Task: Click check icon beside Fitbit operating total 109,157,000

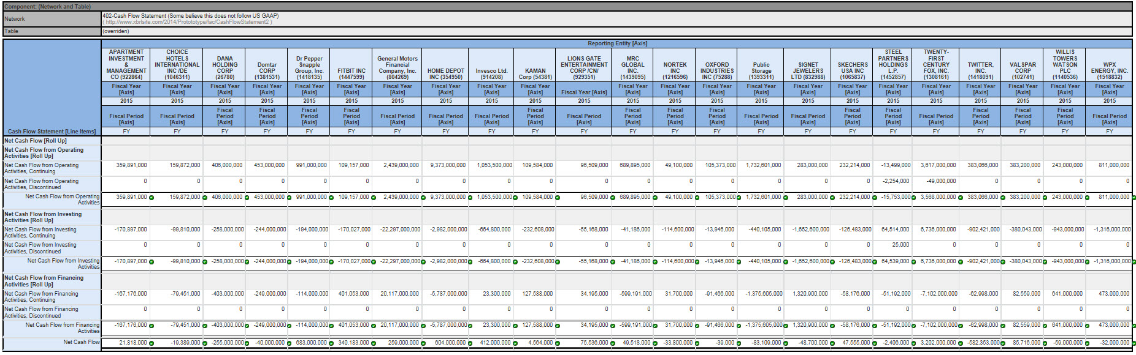Action: pos(374,198)
